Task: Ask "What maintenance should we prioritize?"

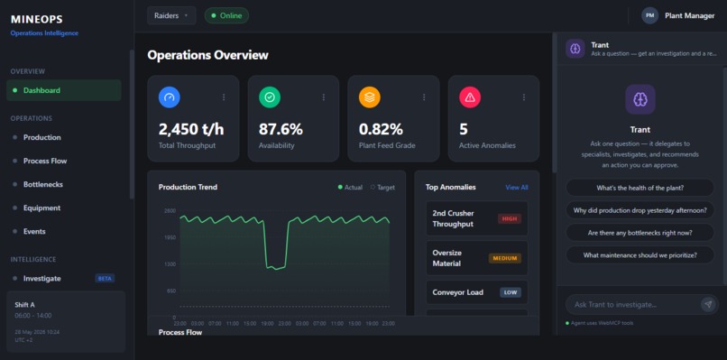Action: (x=640, y=254)
